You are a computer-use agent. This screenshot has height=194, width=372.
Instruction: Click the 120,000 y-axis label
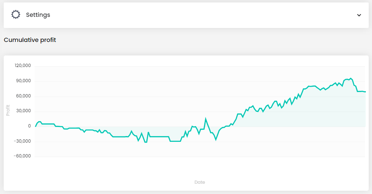[23, 66]
